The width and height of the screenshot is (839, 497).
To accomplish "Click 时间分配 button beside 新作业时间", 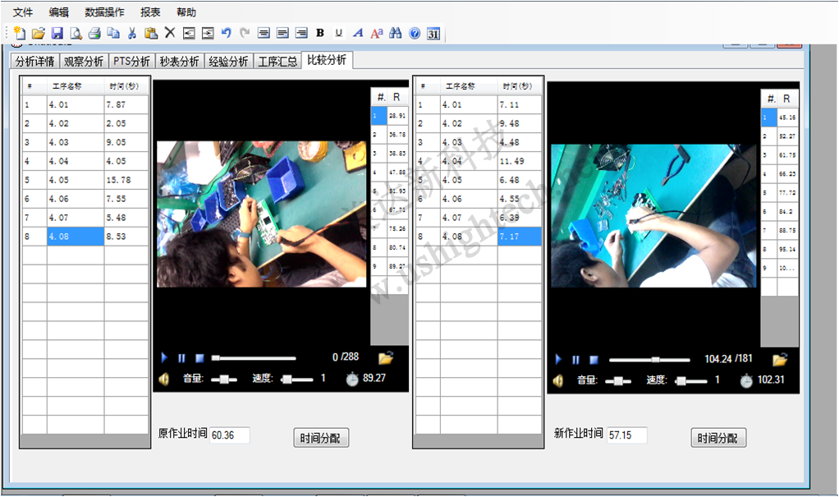I will pyautogui.click(x=718, y=439).
